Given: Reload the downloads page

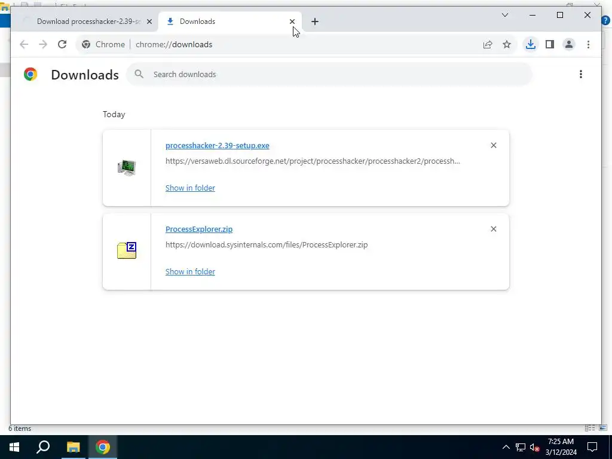Looking at the screenshot, I should tap(62, 44).
